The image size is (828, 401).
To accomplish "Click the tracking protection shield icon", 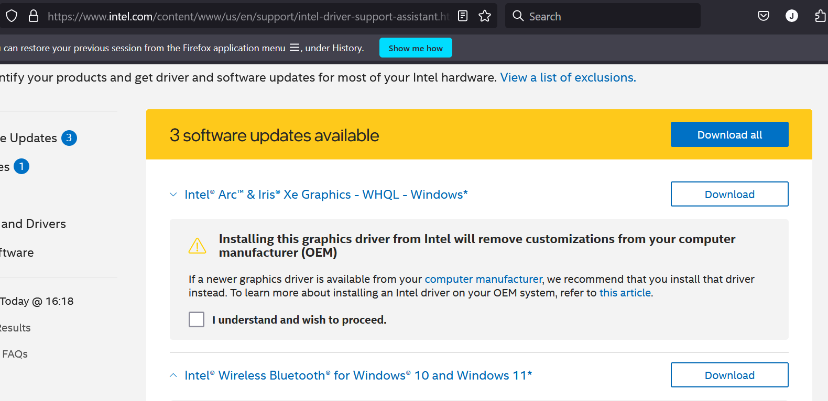I will (x=12, y=16).
